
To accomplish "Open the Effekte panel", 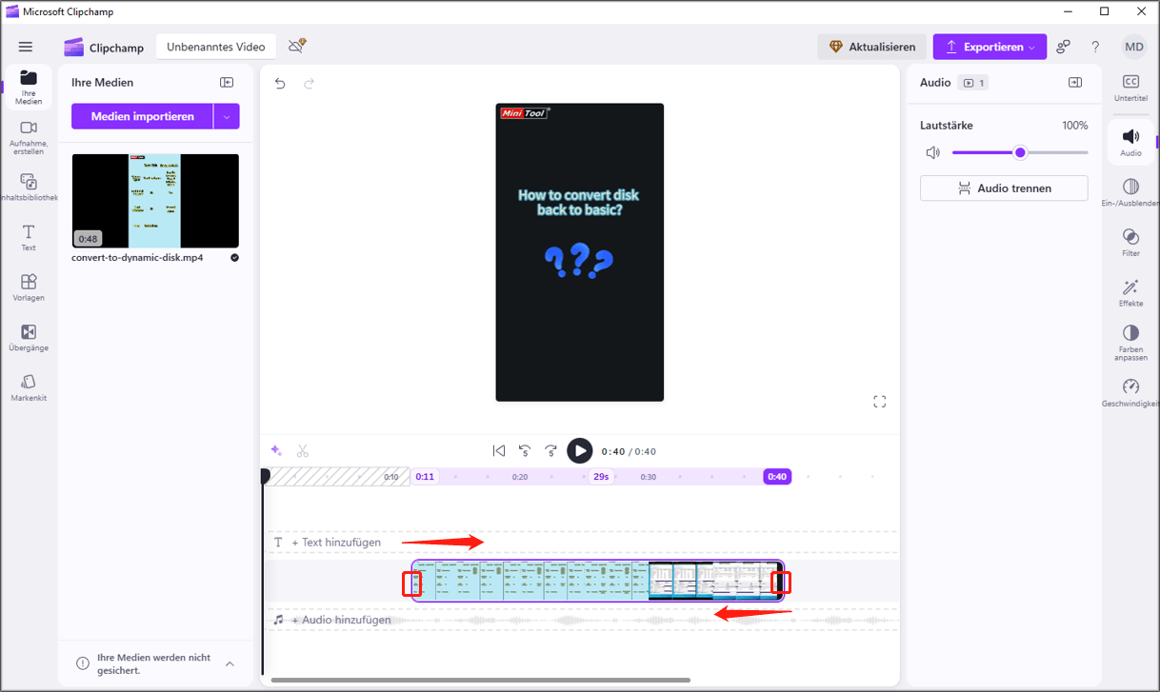I will (1131, 292).
